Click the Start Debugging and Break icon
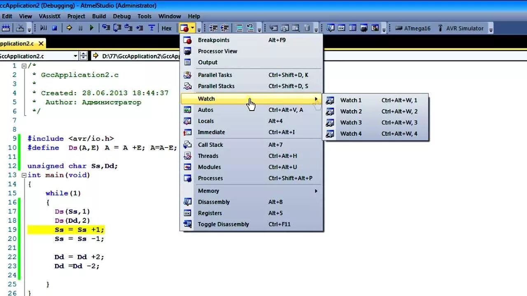 click(x=43, y=28)
